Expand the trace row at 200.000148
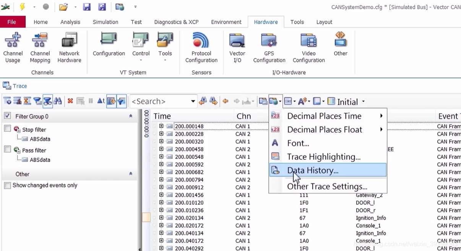 (161, 126)
